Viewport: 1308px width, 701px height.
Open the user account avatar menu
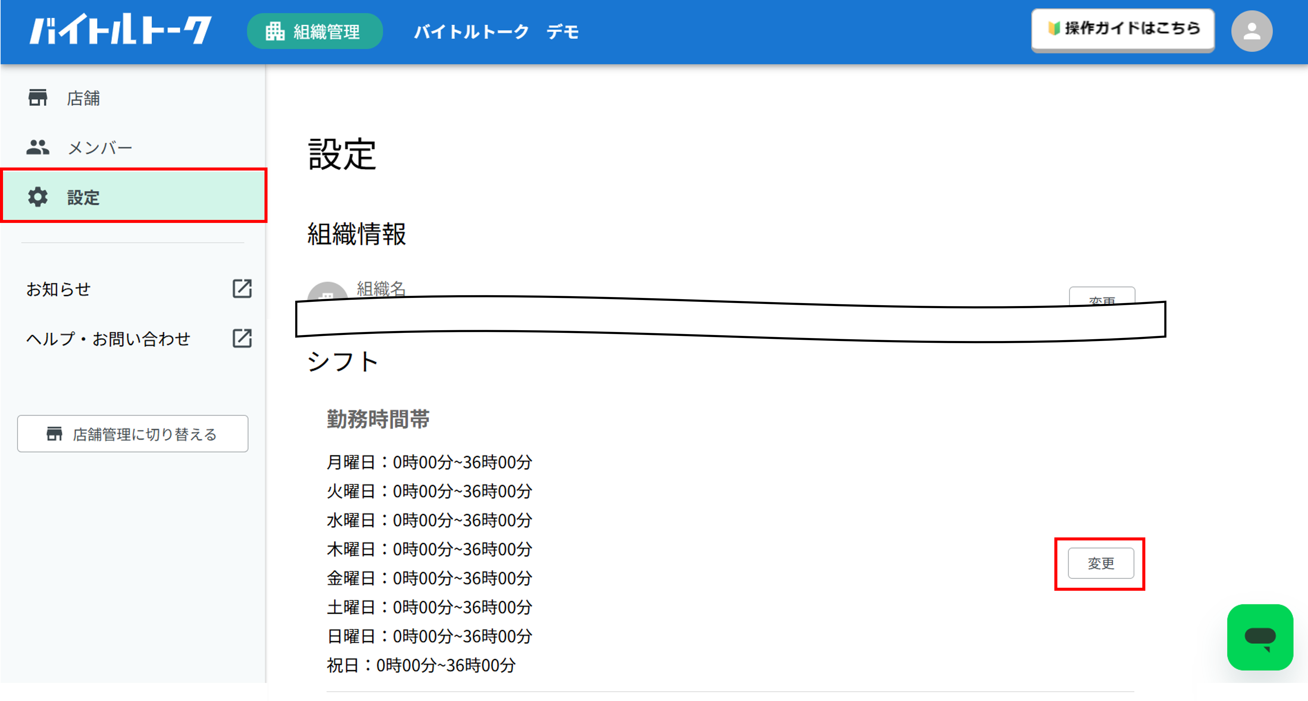click(1252, 31)
